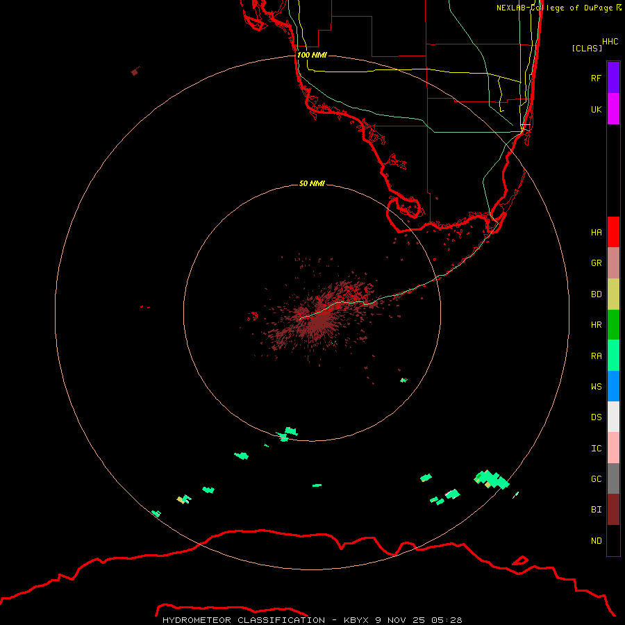The image size is (625, 625).
Task: Click the bright green RA legend swatch
Action: [x=613, y=356]
